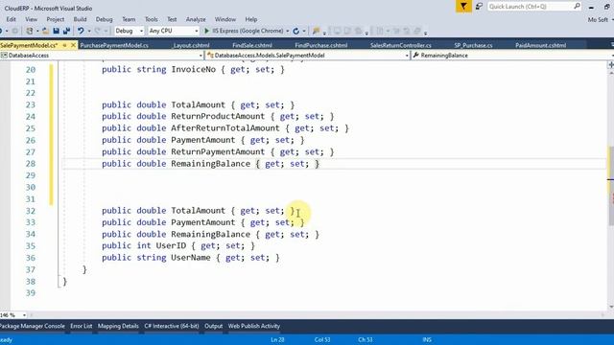Image resolution: width=614 pixels, height=345 pixels.
Task: Click the New Project toolbar icon
Action: 30,31
